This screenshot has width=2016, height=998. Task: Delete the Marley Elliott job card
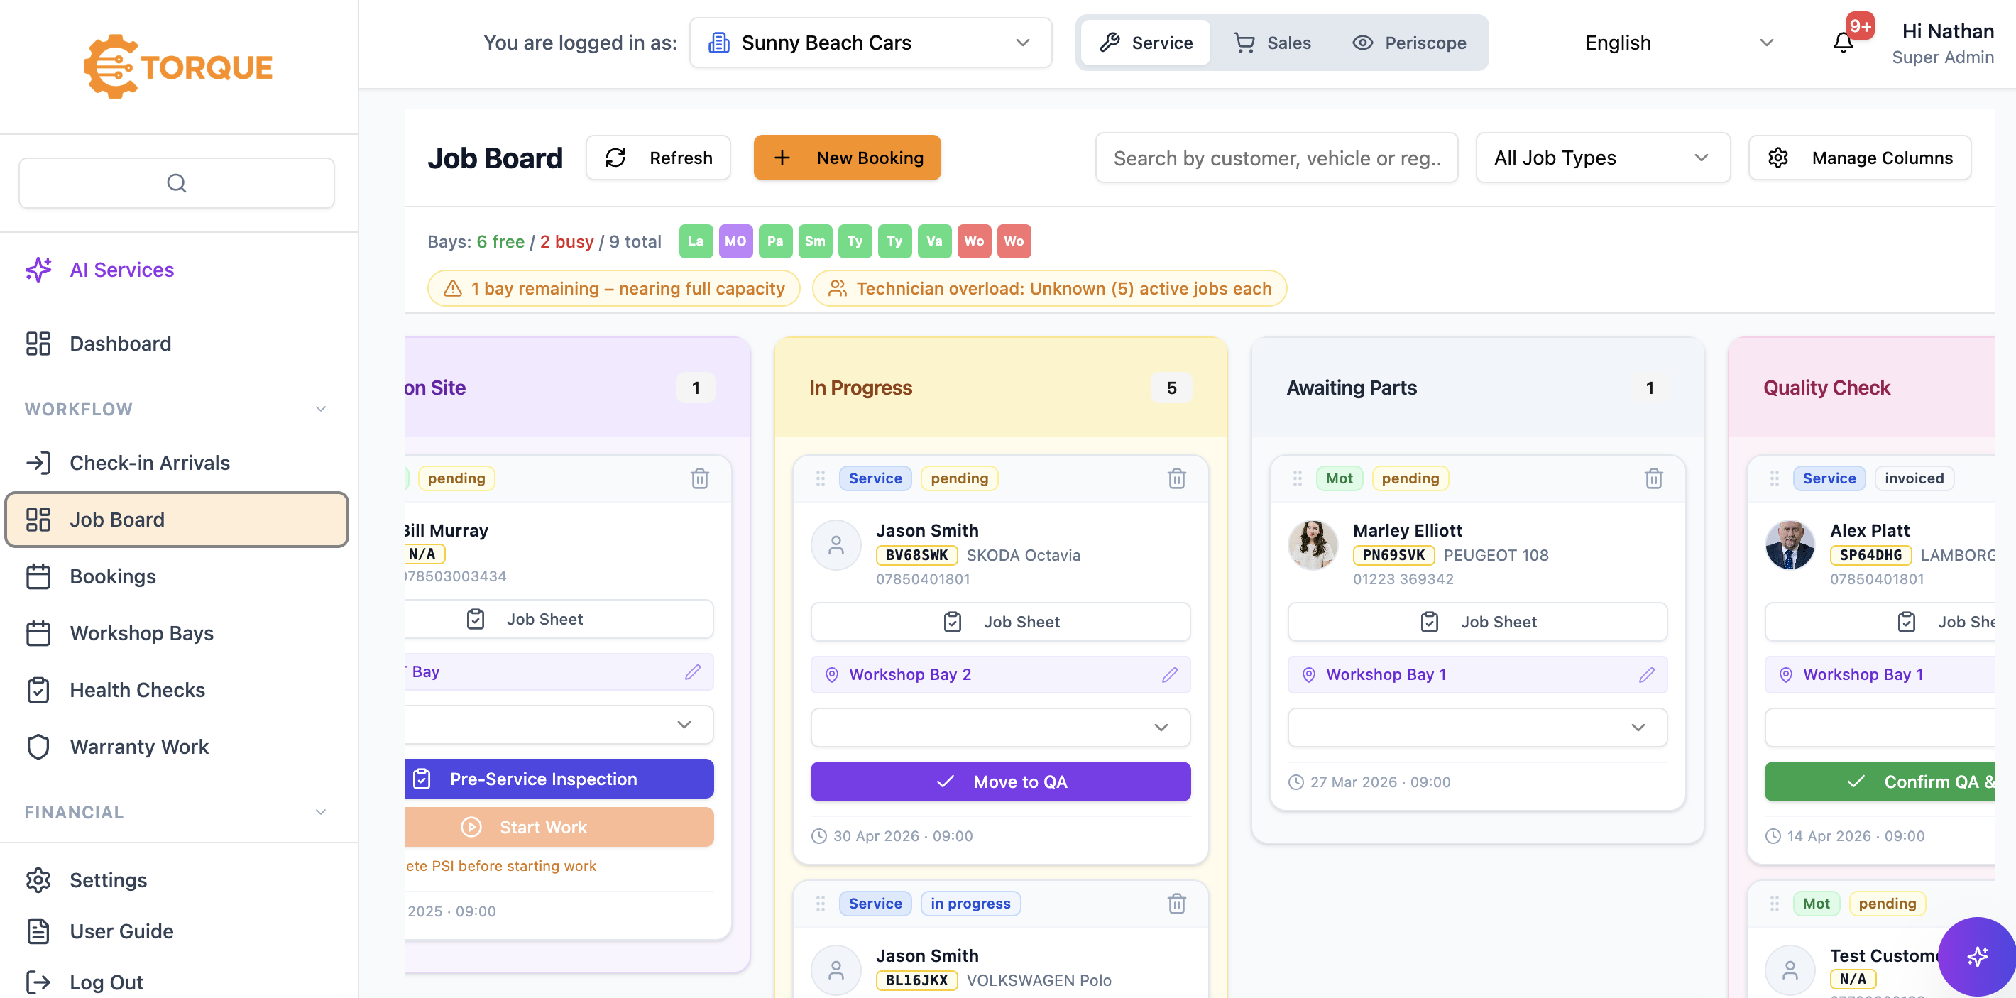click(1653, 478)
